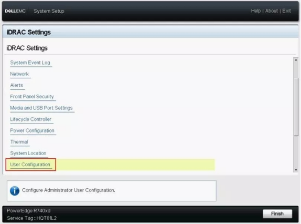301x224 pixels.
Task: Click the scrollbar down arrow
Action: (296, 170)
